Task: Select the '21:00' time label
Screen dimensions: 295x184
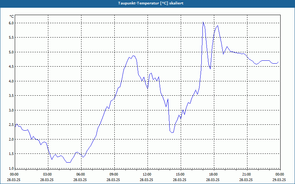Action: point(247,174)
